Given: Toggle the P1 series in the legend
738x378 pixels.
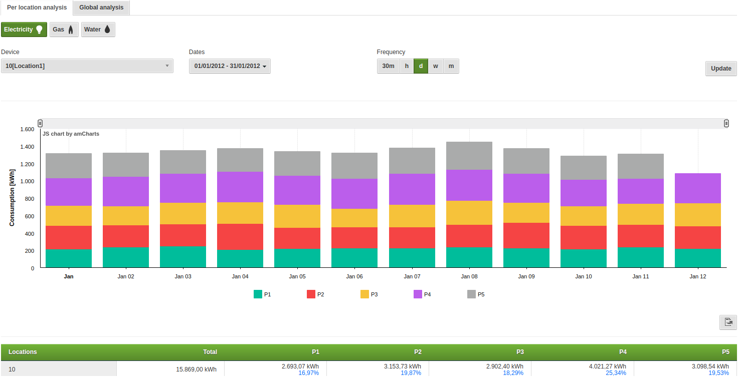Looking at the screenshot, I should [263, 294].
